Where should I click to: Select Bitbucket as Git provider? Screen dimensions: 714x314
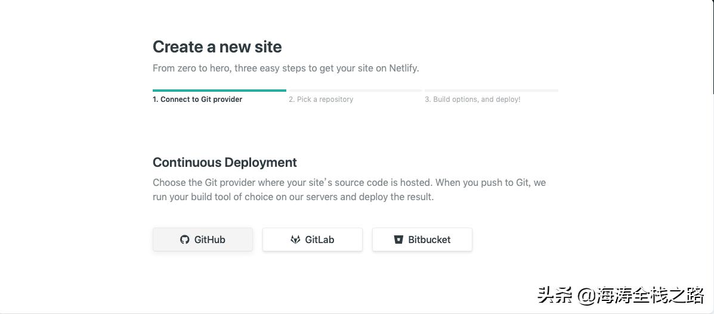pos(422,240)
